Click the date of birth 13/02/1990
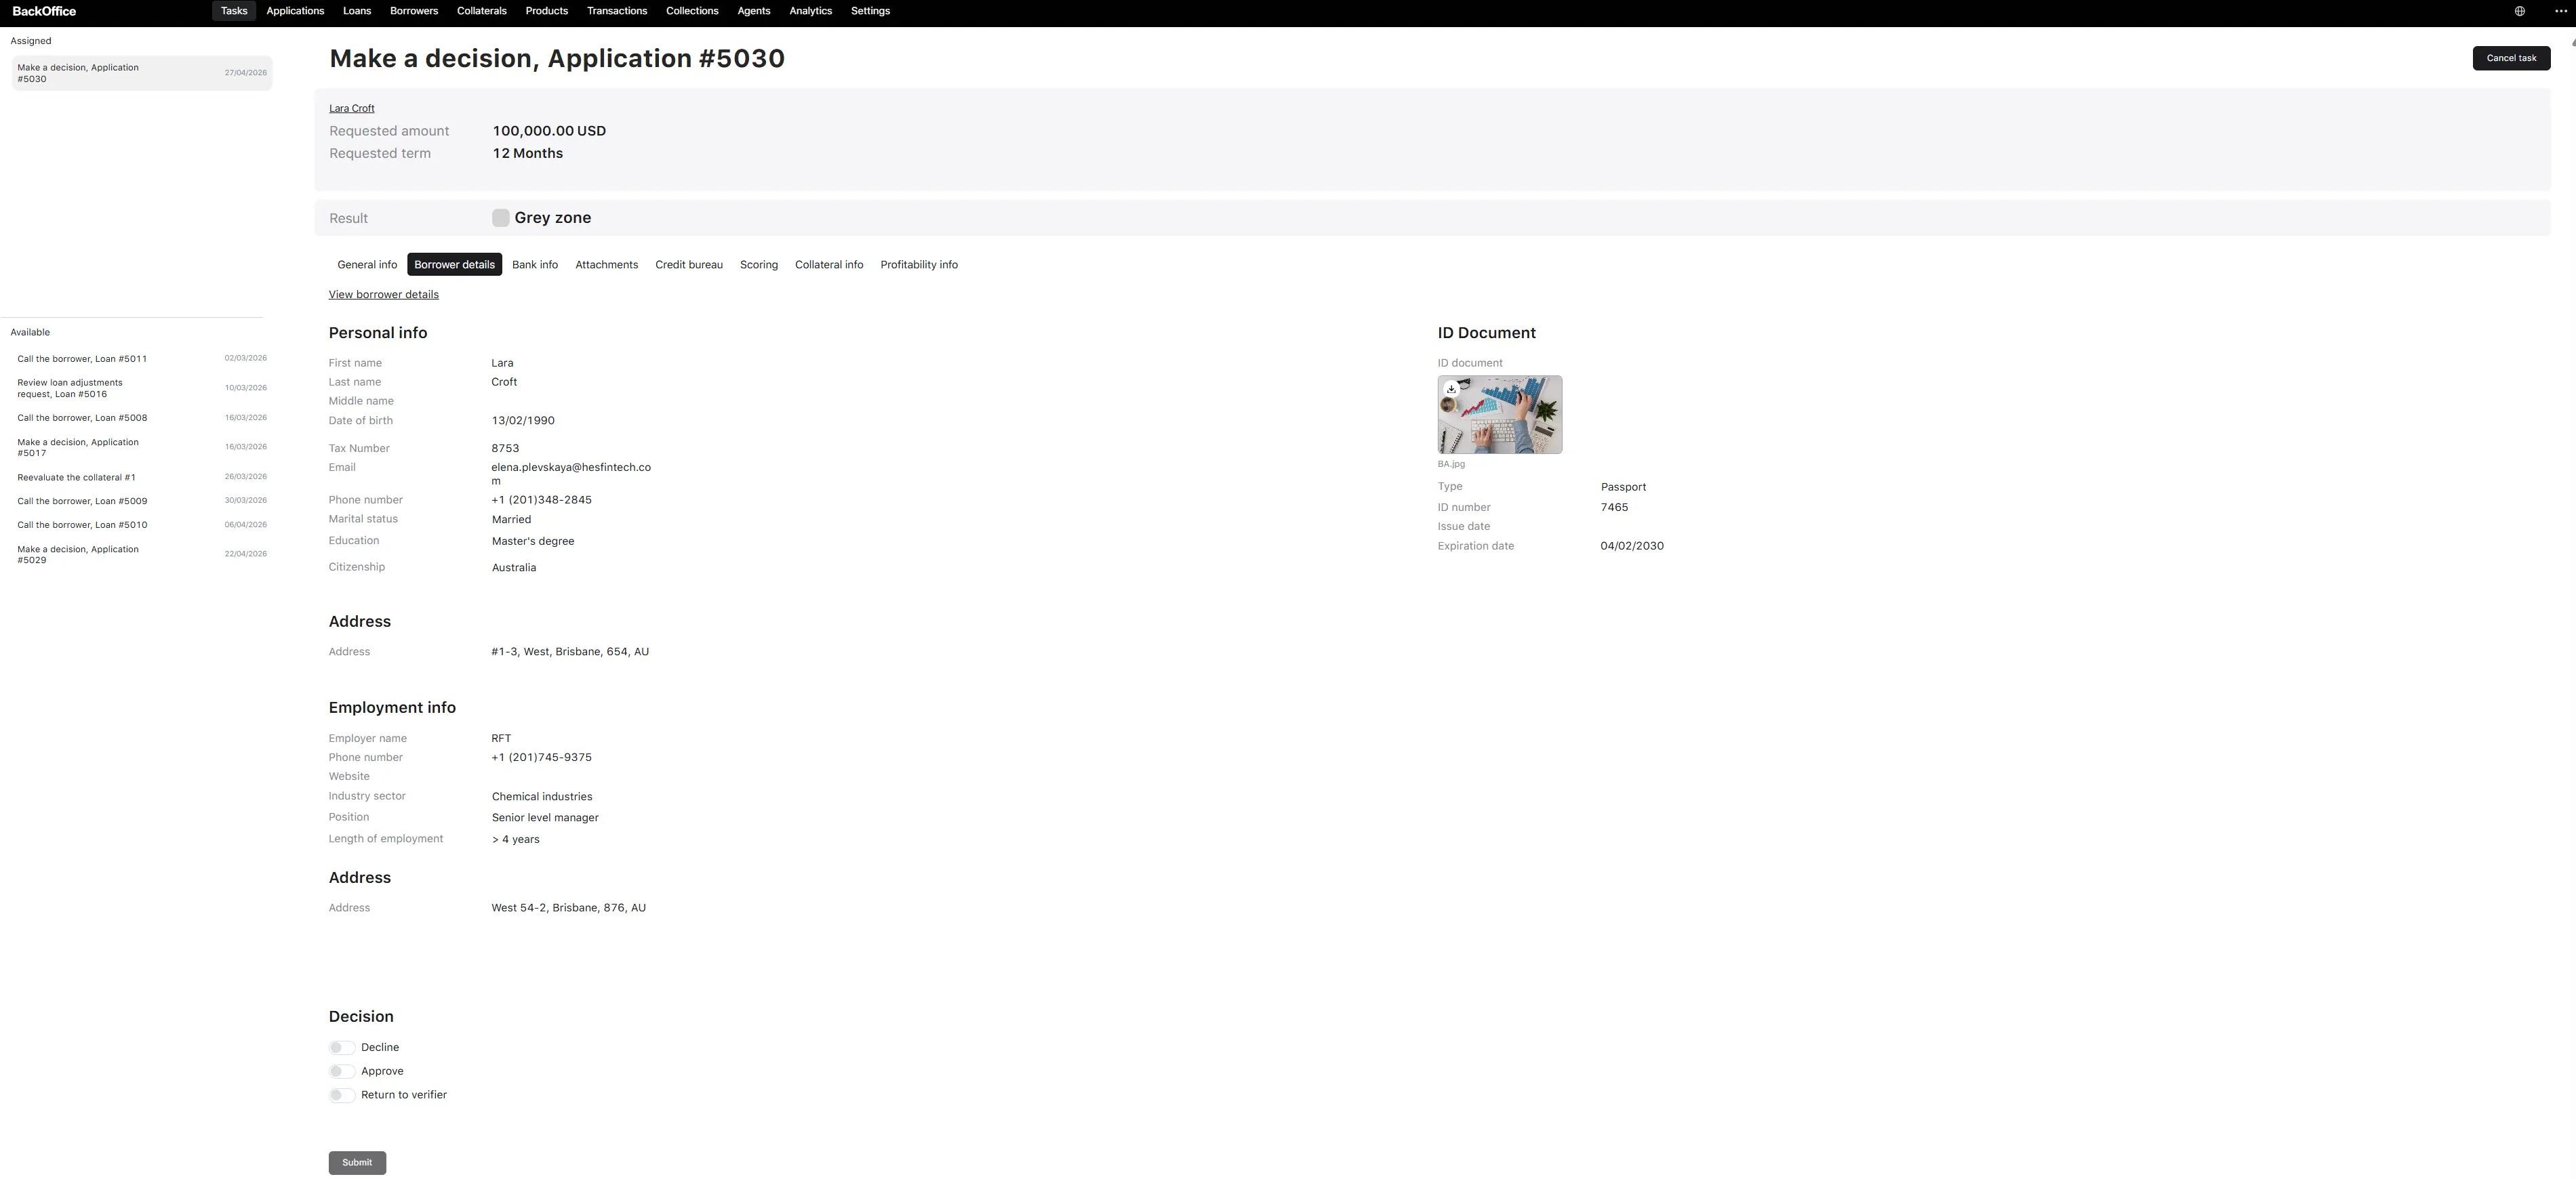The height and width of the screenshot is (1179, 2576). click(x=523, y=421)
